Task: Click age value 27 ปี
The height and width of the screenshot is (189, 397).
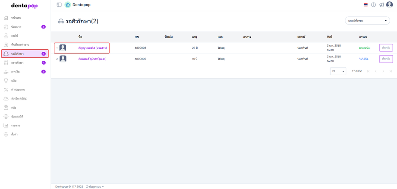Action: [195, 48]
